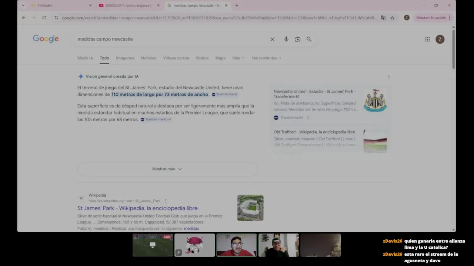Viewport: 474px width, 266px height.
Task: Click the magnifier search button
Action: [309, 39]
